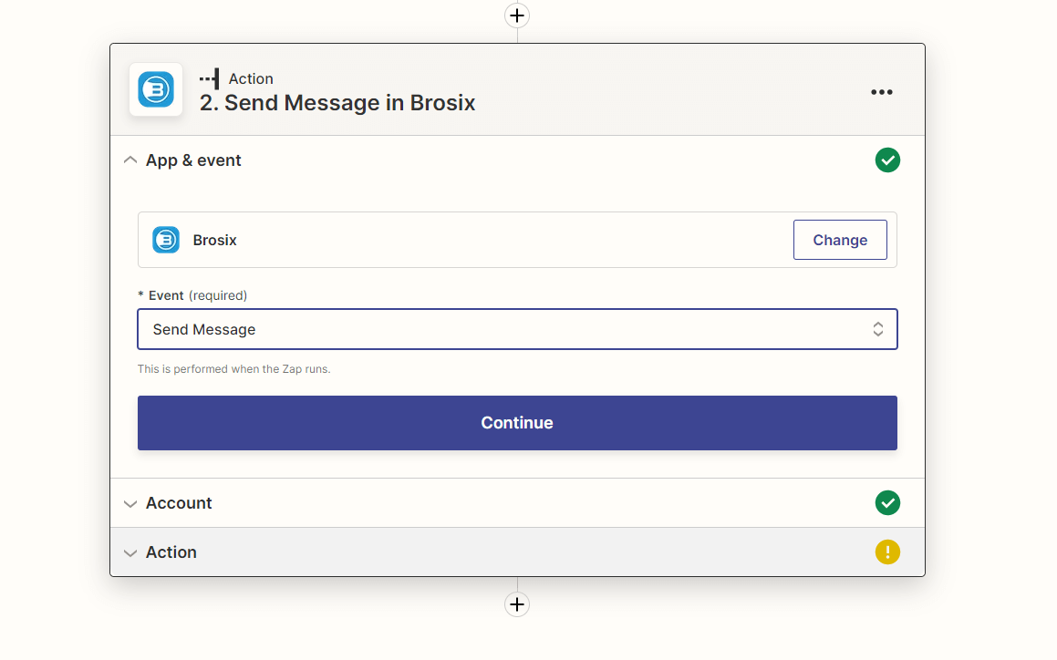Click the step title 2. Send Message in Brosix
1057x660 pixels.
point(337,102)
